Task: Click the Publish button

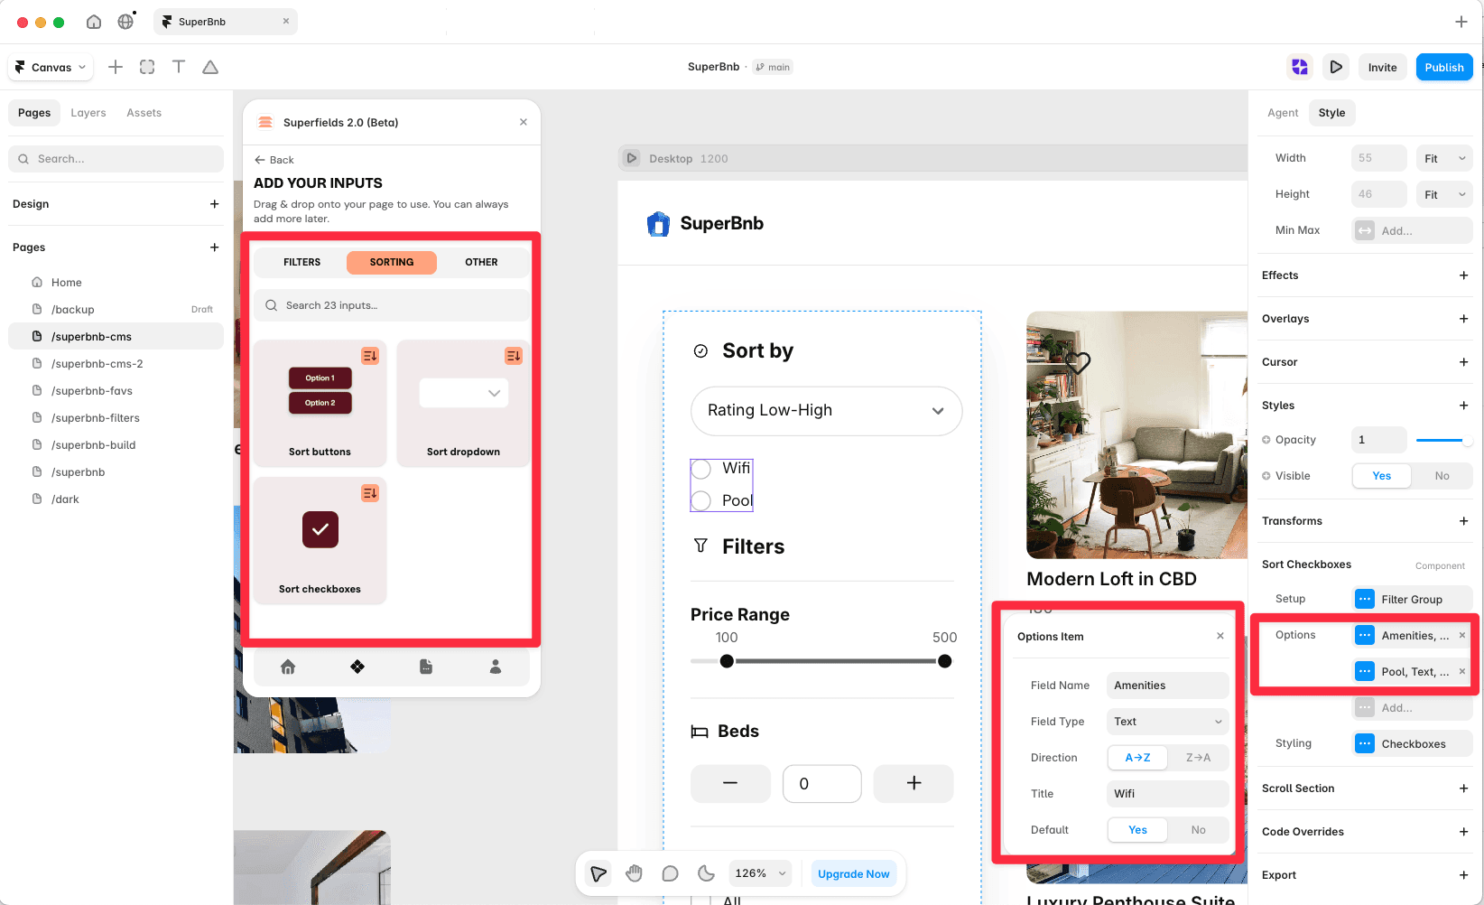Action: (x=1444, y=67)
